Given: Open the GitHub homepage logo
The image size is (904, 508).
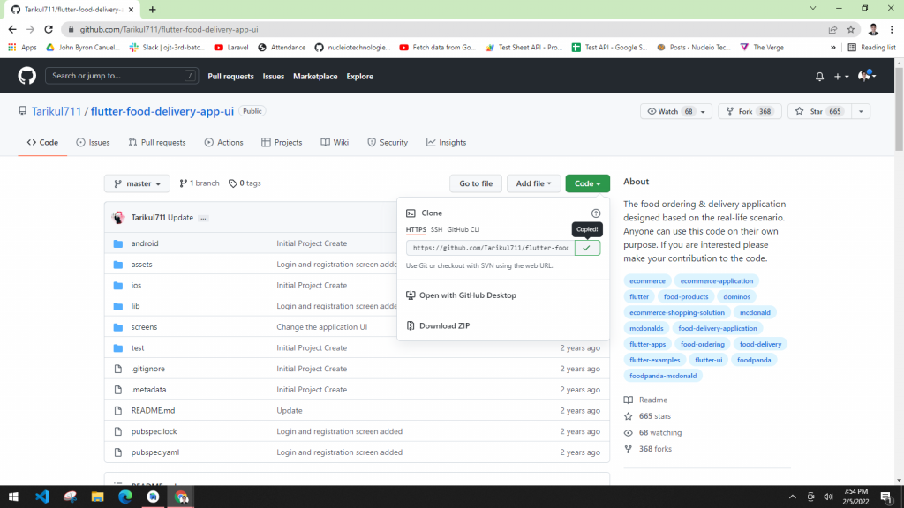Looking at the screenshot, I should tap(26, 76).
